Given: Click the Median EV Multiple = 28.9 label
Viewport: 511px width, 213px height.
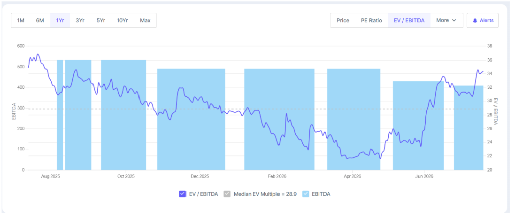Looking at the screenshot, I should click(x=265, y=194).
